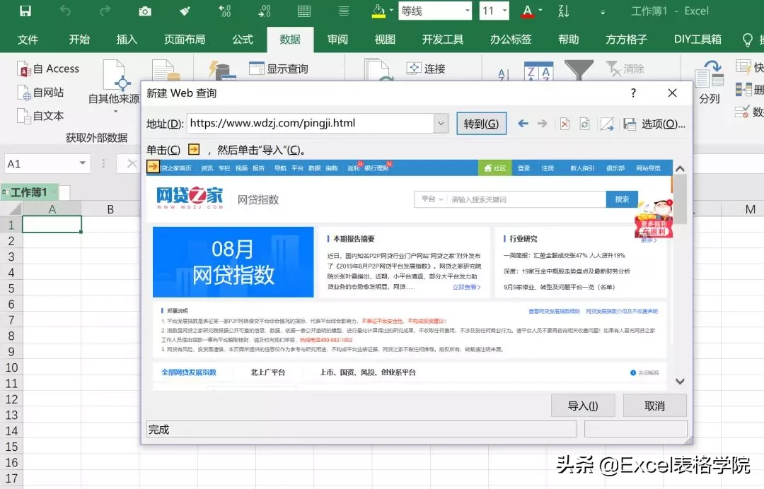Screen dimensions: 764x489
Task: Select cell A1 in the worksheet
Action: click(x=52, y=224)
